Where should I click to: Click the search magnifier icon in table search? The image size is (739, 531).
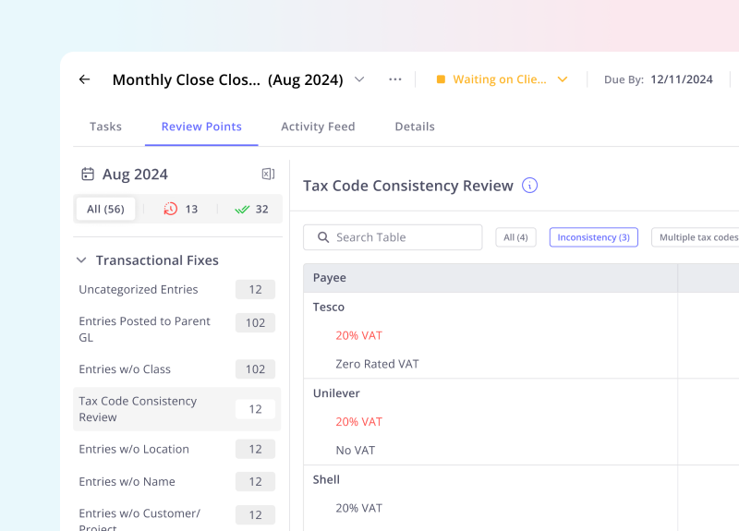(x=323, y=237)
